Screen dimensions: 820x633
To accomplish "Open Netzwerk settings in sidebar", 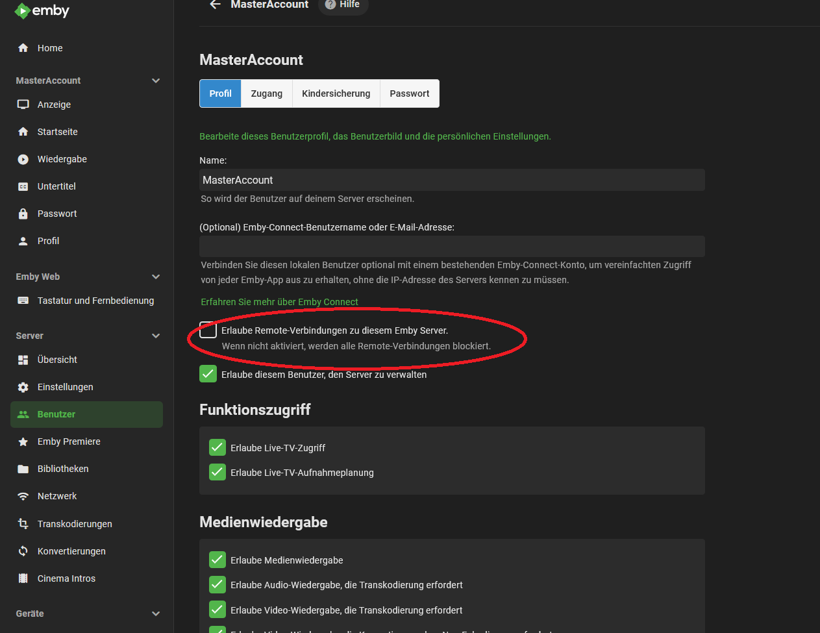I will 86,496.
